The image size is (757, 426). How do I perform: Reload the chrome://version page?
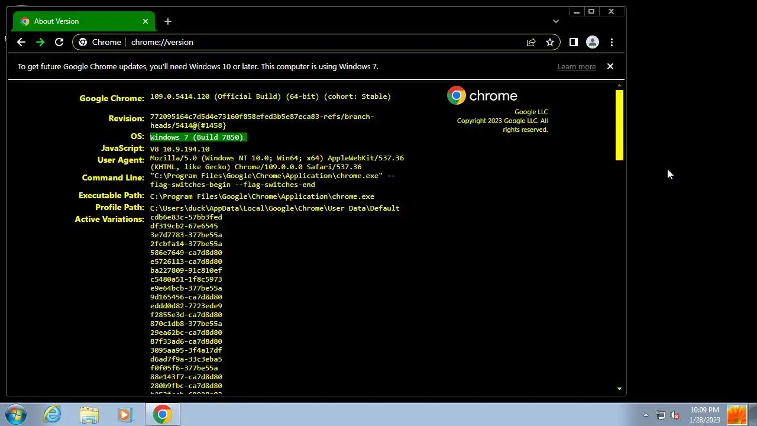[59, 42]
